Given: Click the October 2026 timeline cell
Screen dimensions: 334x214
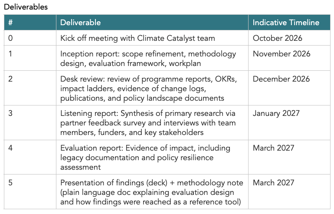Looking at the screenshot, I should pos(289,38).
